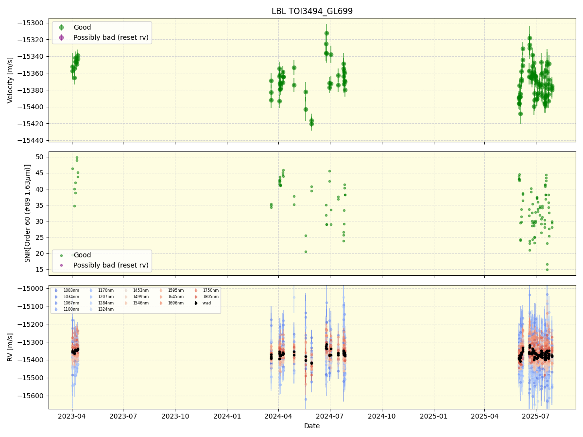Click the SNR tick label 30
This screenshot has width=583, height=437.
41,221
